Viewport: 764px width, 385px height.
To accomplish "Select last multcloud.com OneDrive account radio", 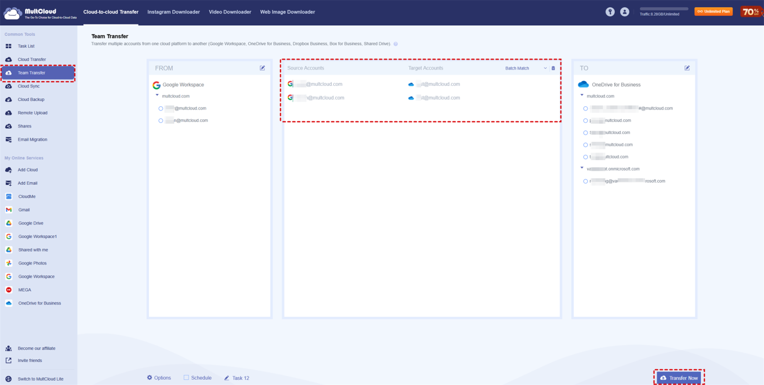I will 585,157.
